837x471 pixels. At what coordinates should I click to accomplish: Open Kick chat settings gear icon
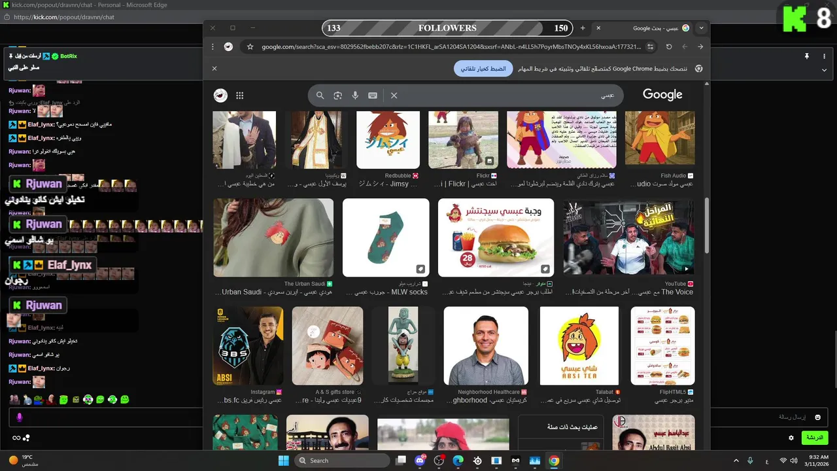[x=791, y=438]
